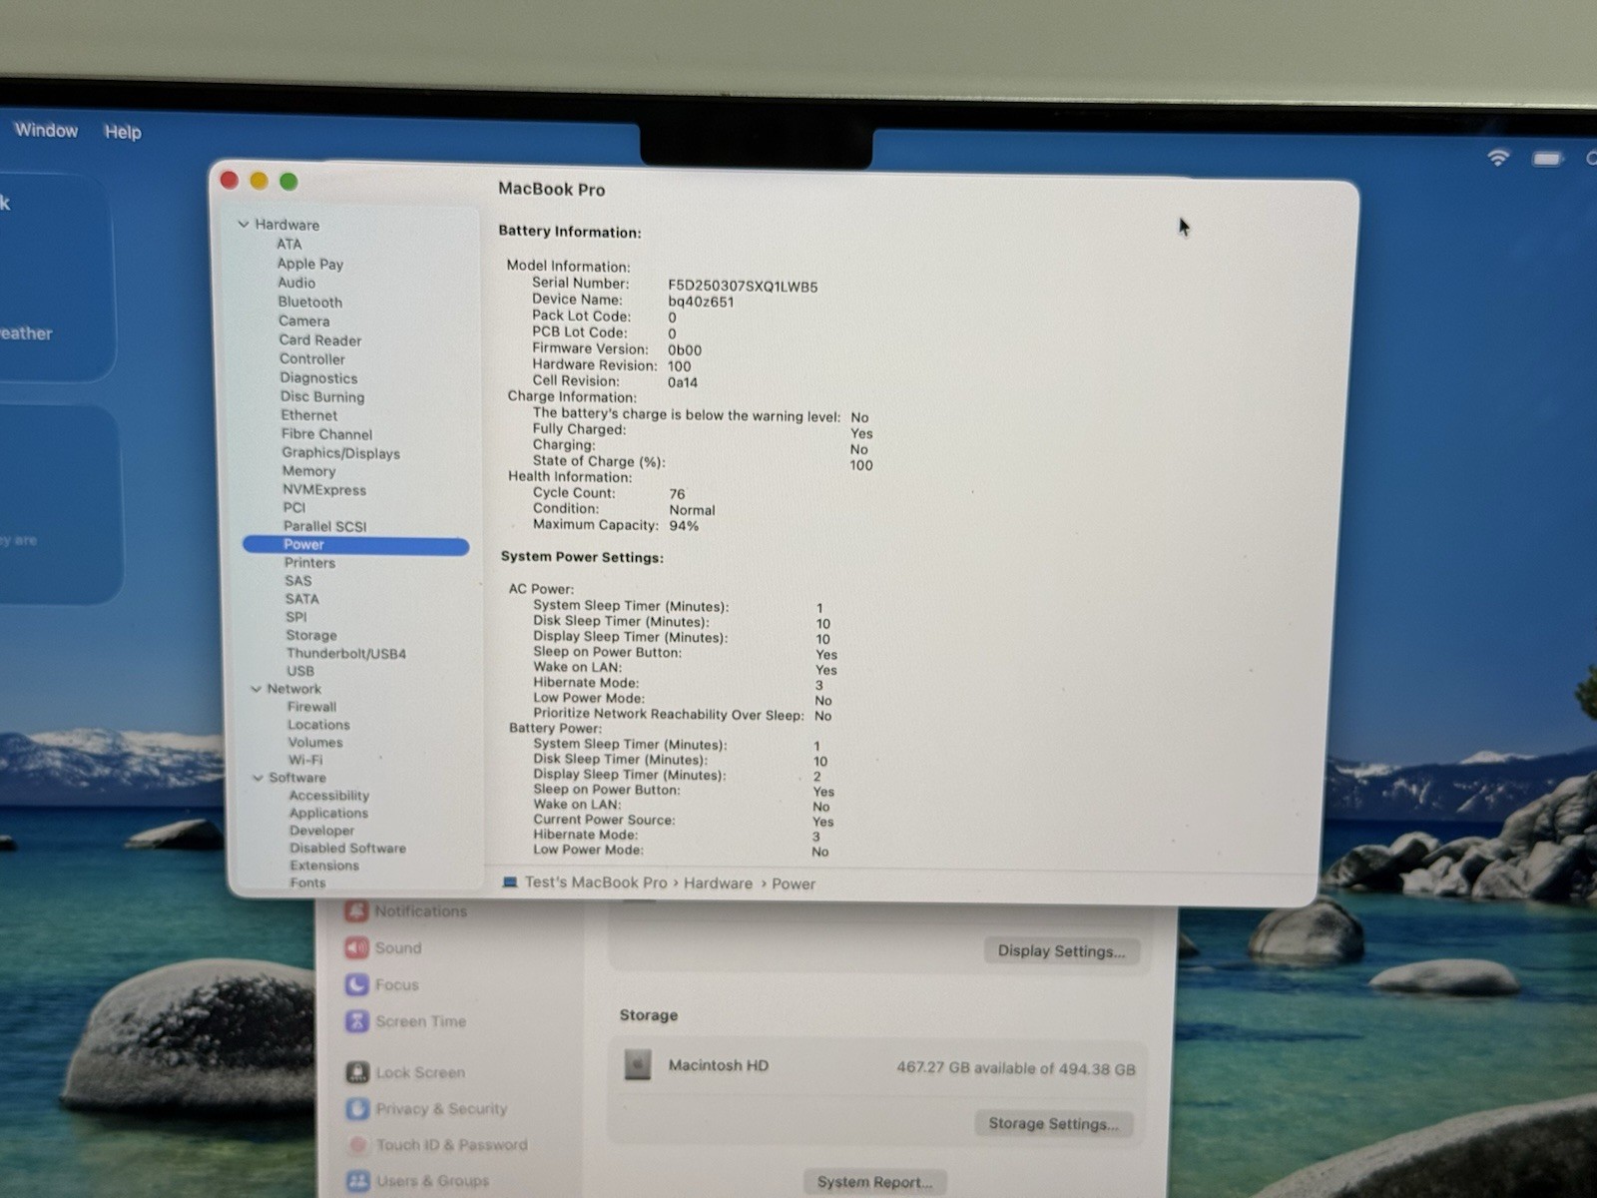Select Fibre Channel in the sidebar
The height and width of the screenshot is (1198, 1597).
pyautogui.click(x=326, y=434)
